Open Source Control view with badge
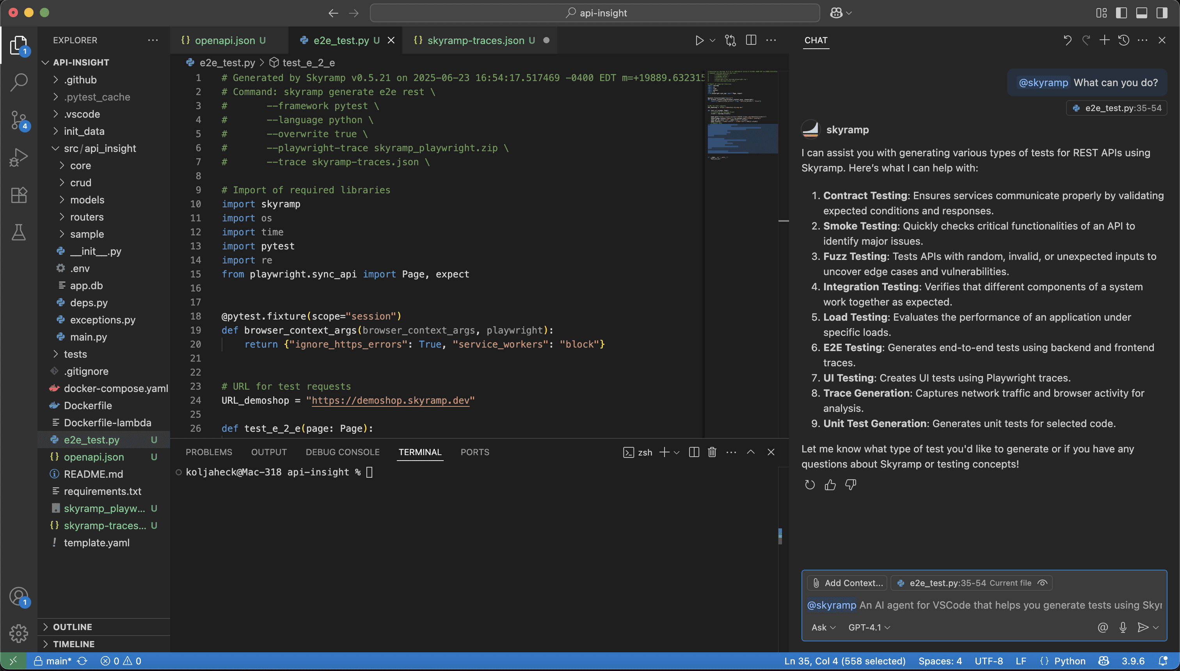Image resolution: width=1180 pixels, height=671 pixels. 19,121
